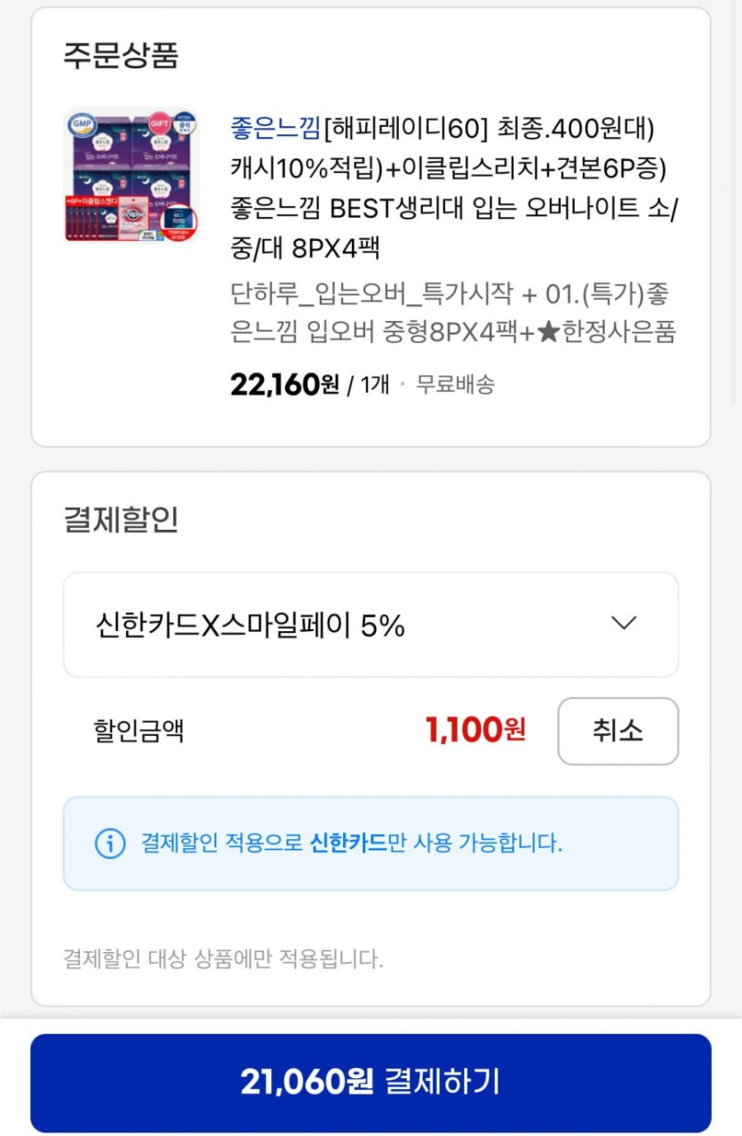This screenshot has width=742, height=1136.
Task: Tap the 결제할인 section heading
Action: click(121, 519)
